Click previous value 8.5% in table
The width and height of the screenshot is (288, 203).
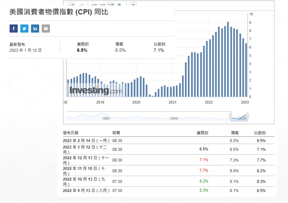(261, 191)
